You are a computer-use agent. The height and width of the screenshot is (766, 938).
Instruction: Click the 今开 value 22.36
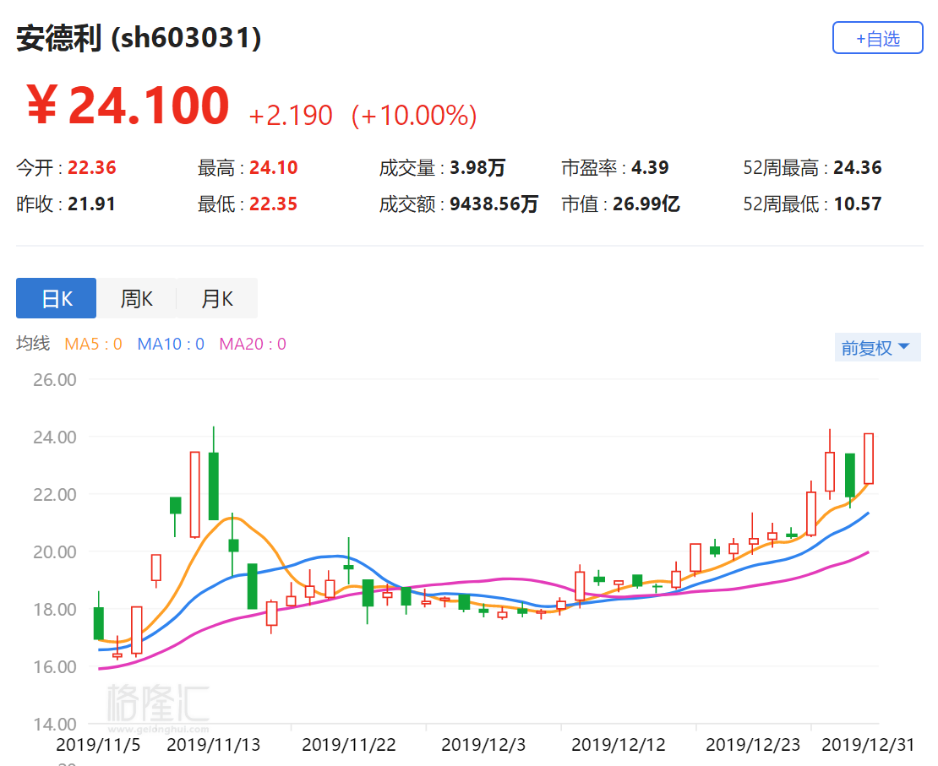click(x=92, y=167)
